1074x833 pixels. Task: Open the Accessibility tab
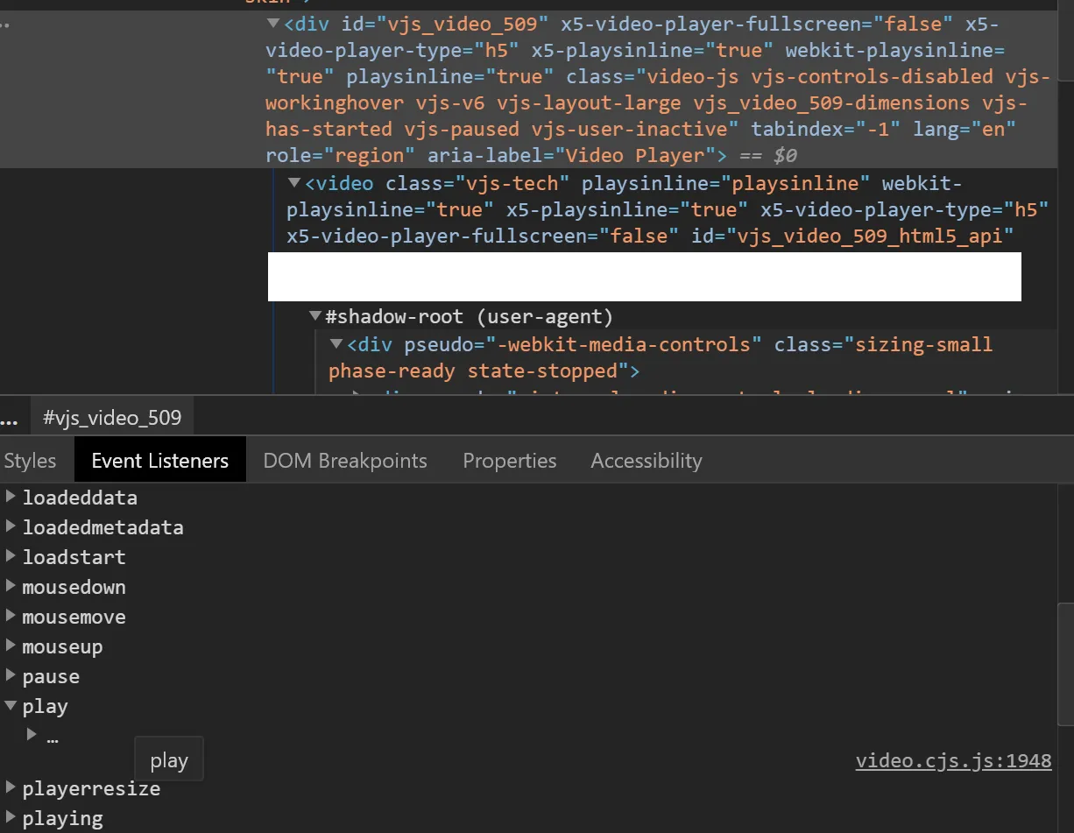coord(646,461)
